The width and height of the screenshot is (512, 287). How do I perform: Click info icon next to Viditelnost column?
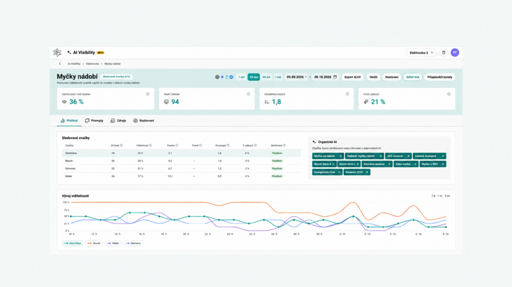pos(150,145)
